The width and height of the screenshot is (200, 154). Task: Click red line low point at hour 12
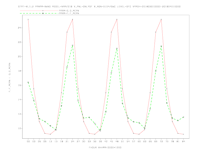click(x=51, y=134)
